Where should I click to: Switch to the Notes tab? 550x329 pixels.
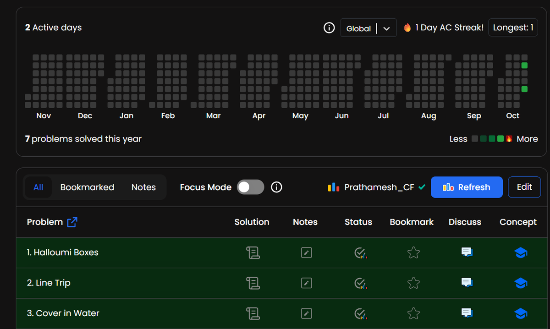click(143, 187)
